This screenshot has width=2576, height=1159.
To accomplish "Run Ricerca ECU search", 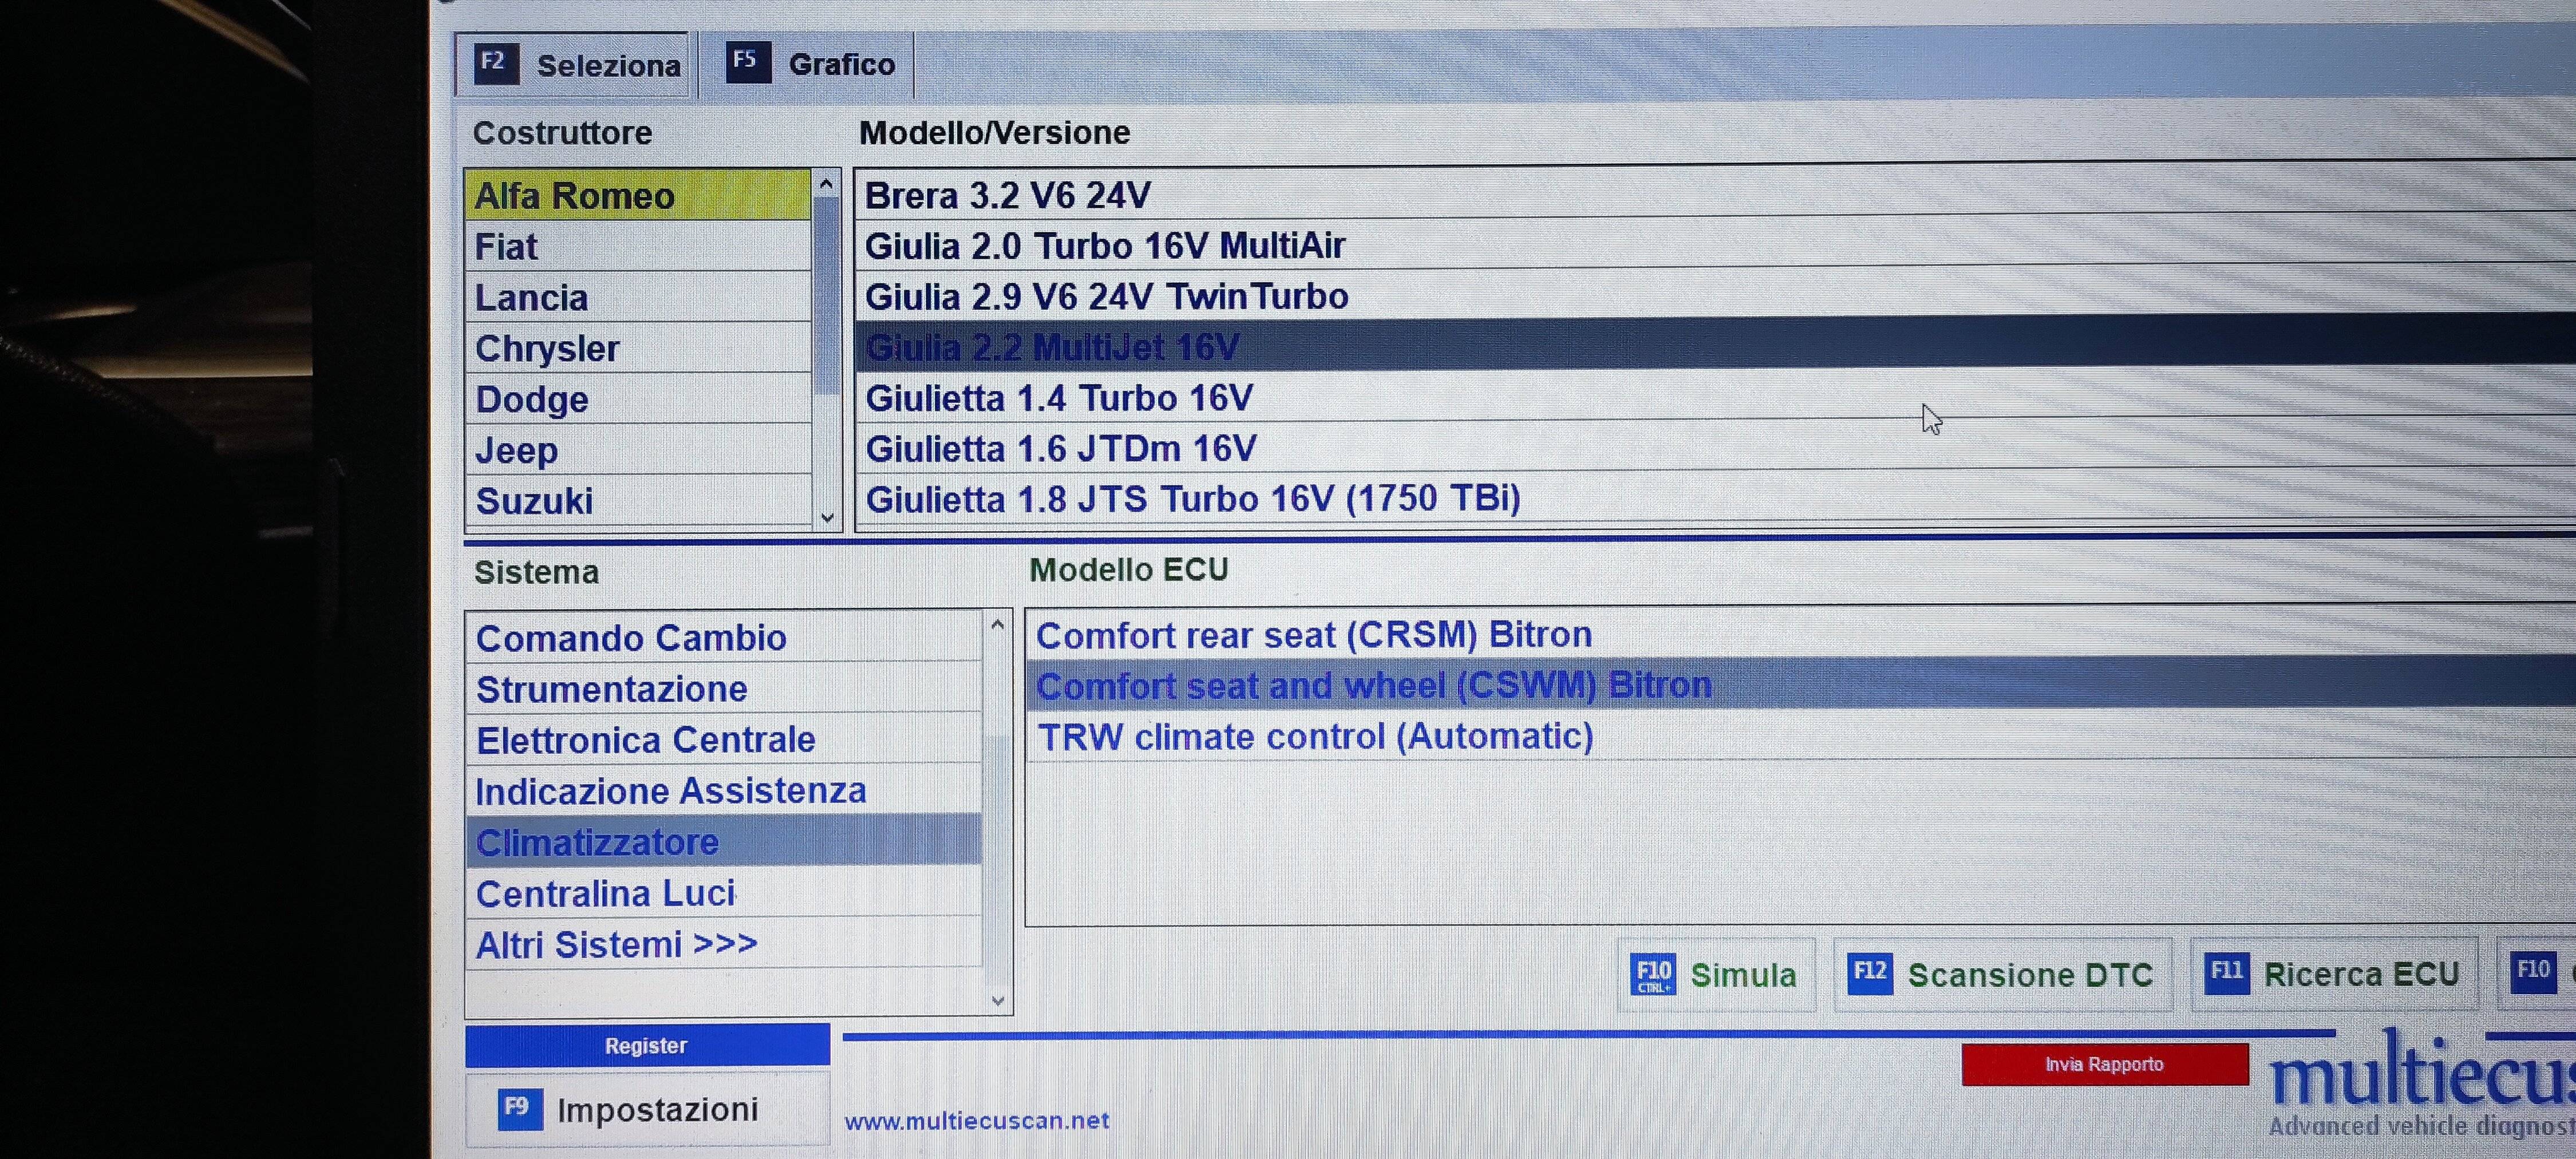I will [2334, 973].
